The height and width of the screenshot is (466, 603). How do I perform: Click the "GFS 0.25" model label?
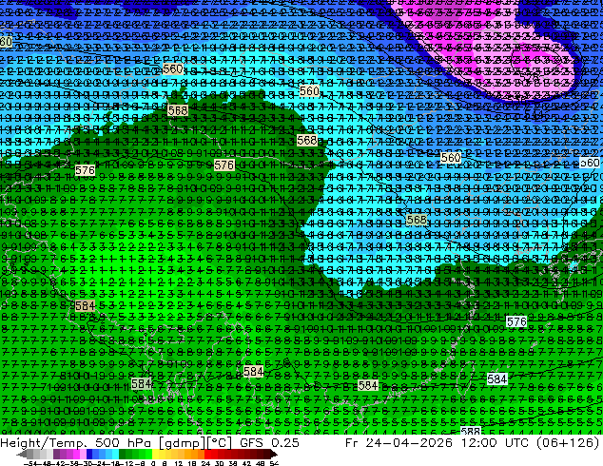pos(269,443)
